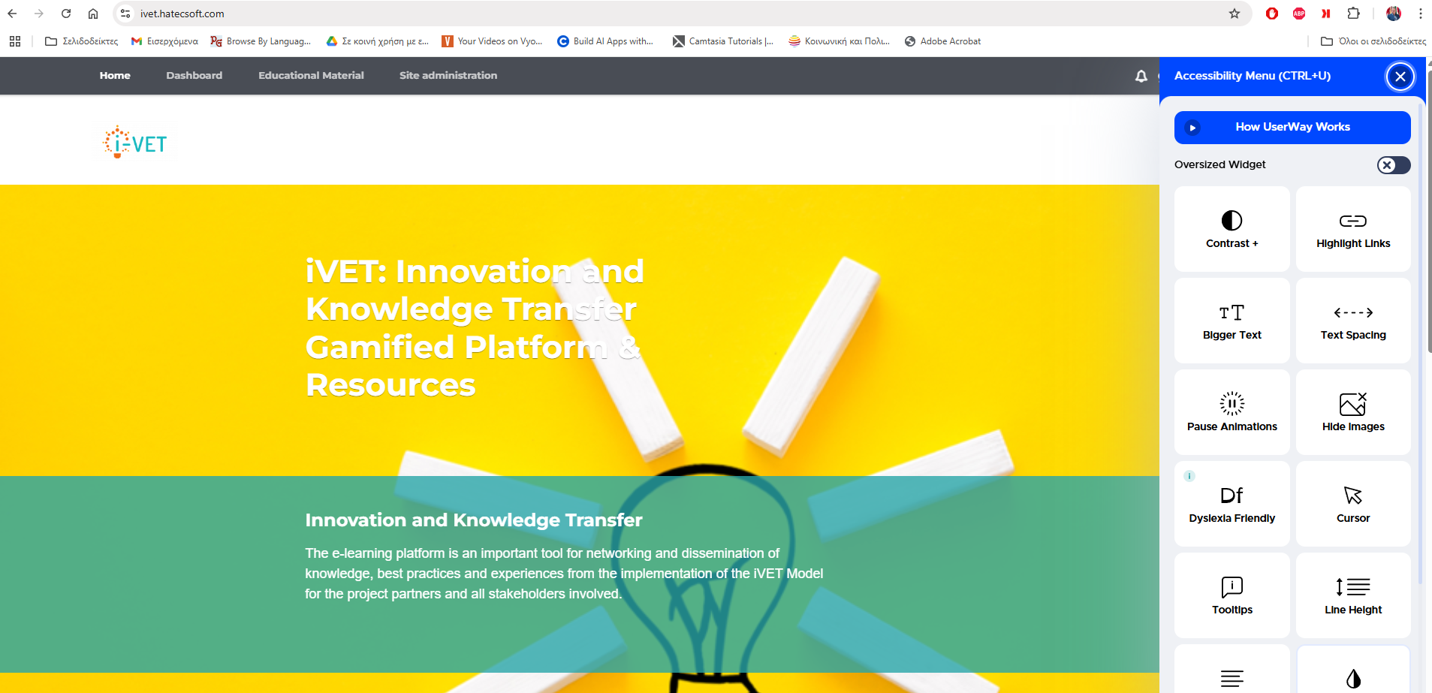
Task: Open the browser extensions puzzle icon
Action: (x=1353, y=14)
